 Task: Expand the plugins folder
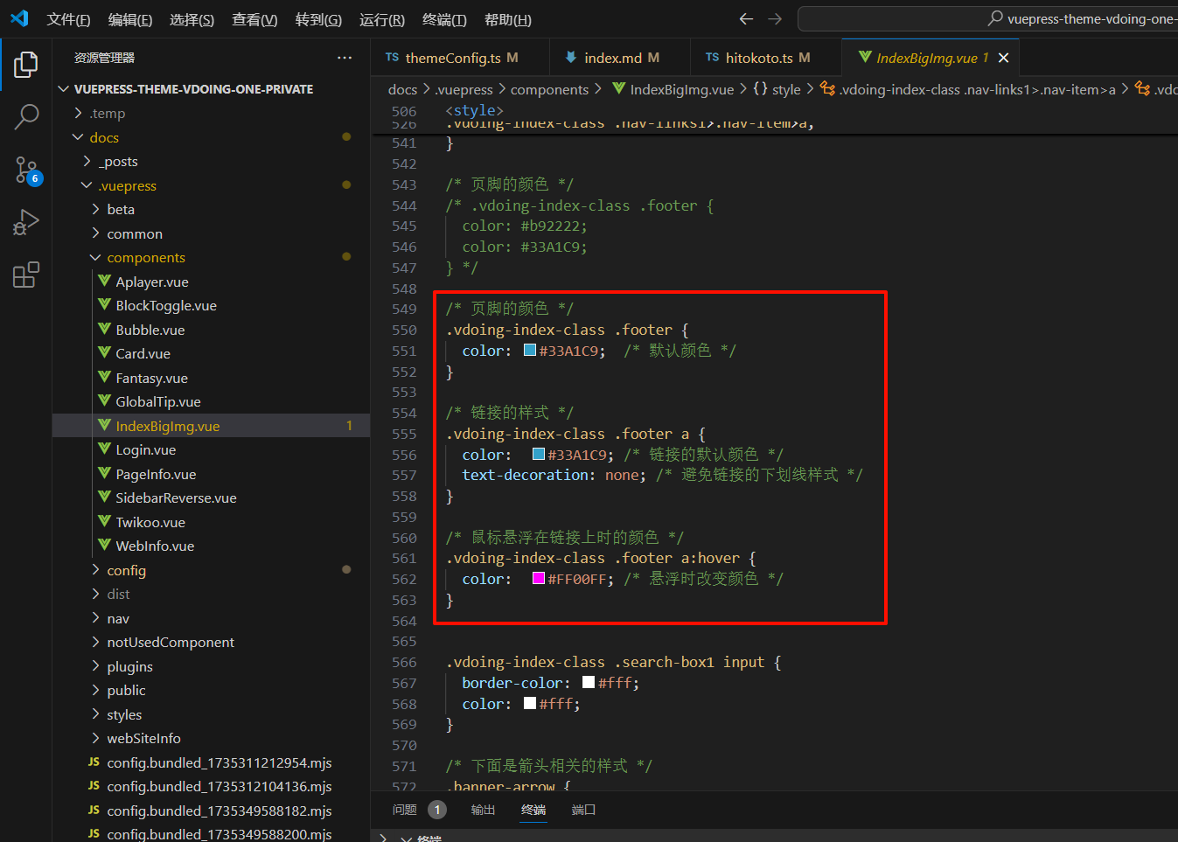click(211, 666)
